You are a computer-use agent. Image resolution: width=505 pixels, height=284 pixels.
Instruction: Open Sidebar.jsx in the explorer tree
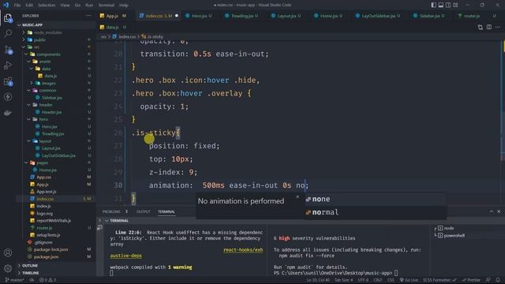click(x=51, y=98)
